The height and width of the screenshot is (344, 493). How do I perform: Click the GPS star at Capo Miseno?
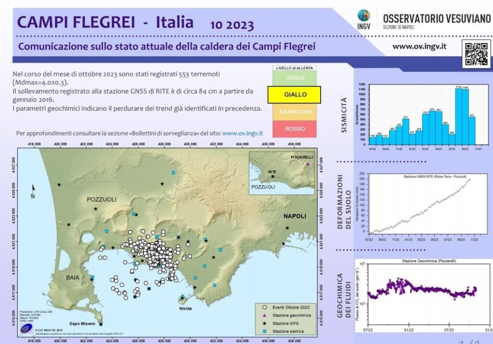pos(101,324)
